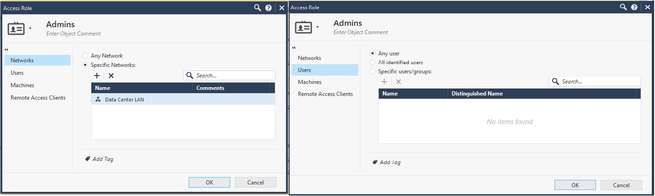This screenshot has height=196, width=655.
Task: Click the Distinguished Name column header
Action: pos(477,94)
